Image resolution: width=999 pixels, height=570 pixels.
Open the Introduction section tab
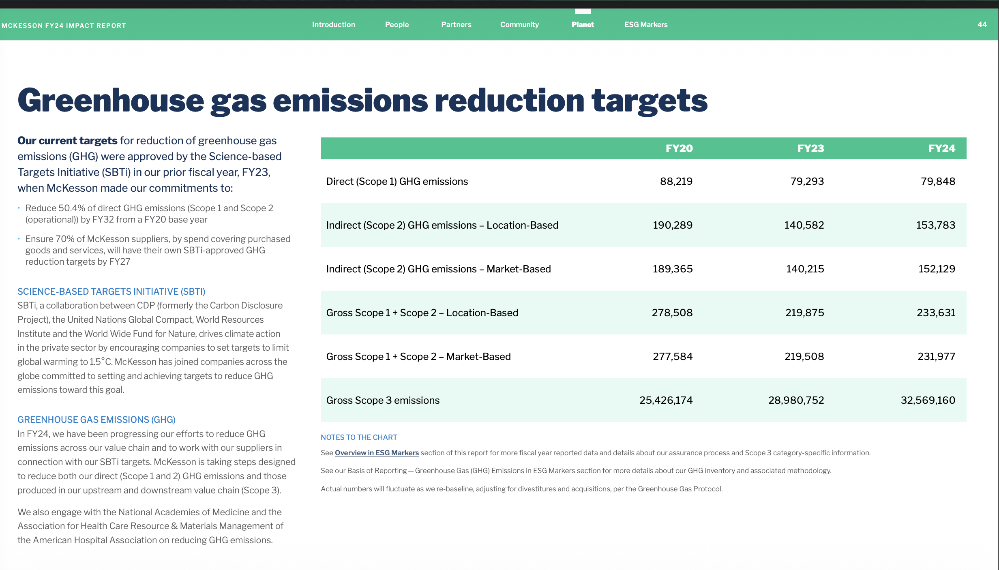[x=333, y=25]
